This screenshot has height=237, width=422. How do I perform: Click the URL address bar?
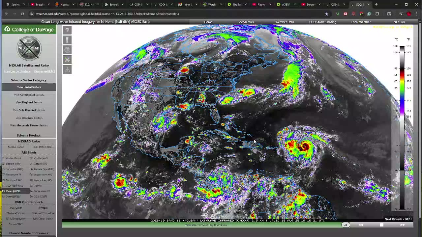pos(178,14)
